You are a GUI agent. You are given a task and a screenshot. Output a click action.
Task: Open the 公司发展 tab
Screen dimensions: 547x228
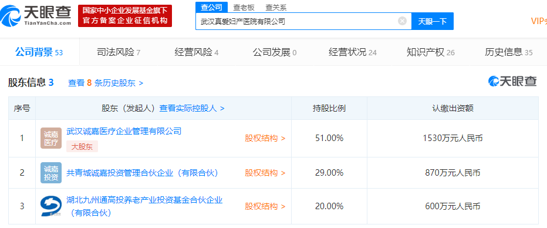(x=275, y=52)
